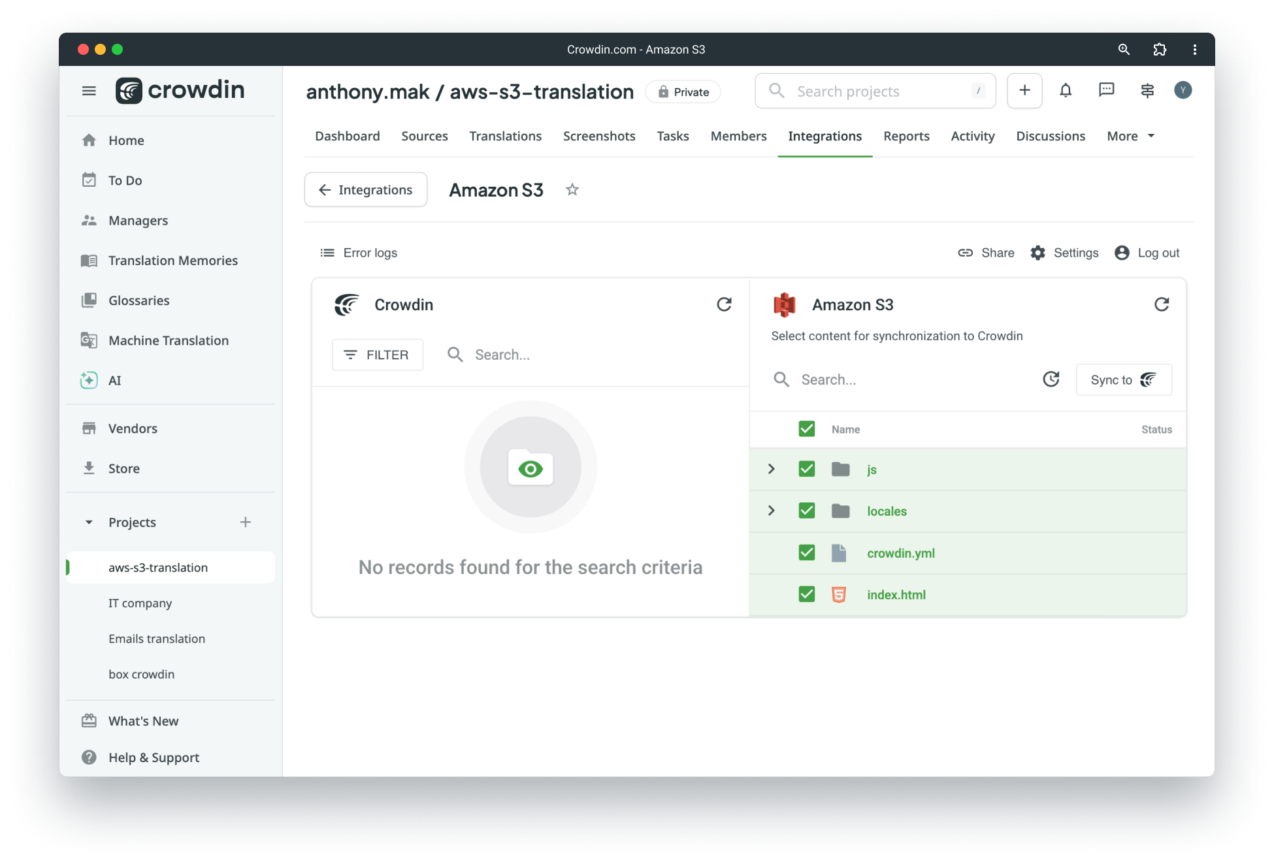Star the Amazon S3 integration
Image resolution: width=1274 pixels, height=862 pixels.
pos(572,190)
